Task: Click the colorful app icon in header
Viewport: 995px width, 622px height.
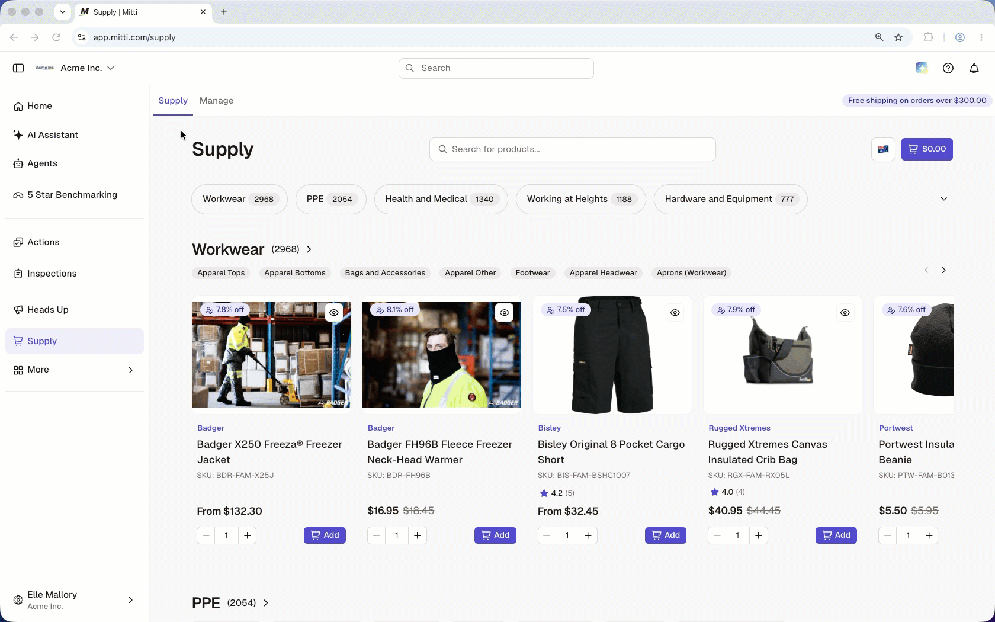Action: 922,68
